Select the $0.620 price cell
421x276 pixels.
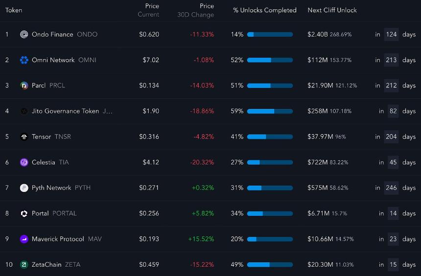(x=149, y=34)
